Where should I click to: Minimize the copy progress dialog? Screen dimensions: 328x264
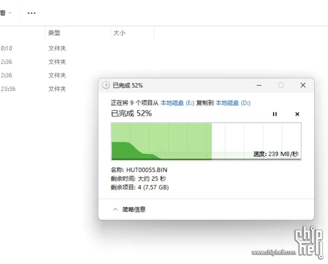(x=259, y=85)
